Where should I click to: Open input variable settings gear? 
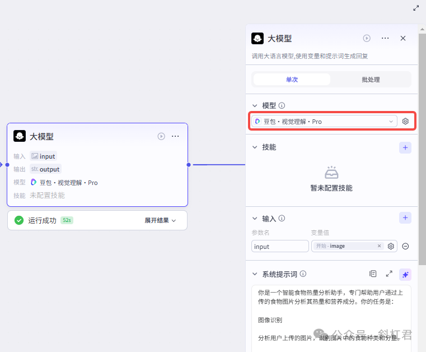[391, 246]
